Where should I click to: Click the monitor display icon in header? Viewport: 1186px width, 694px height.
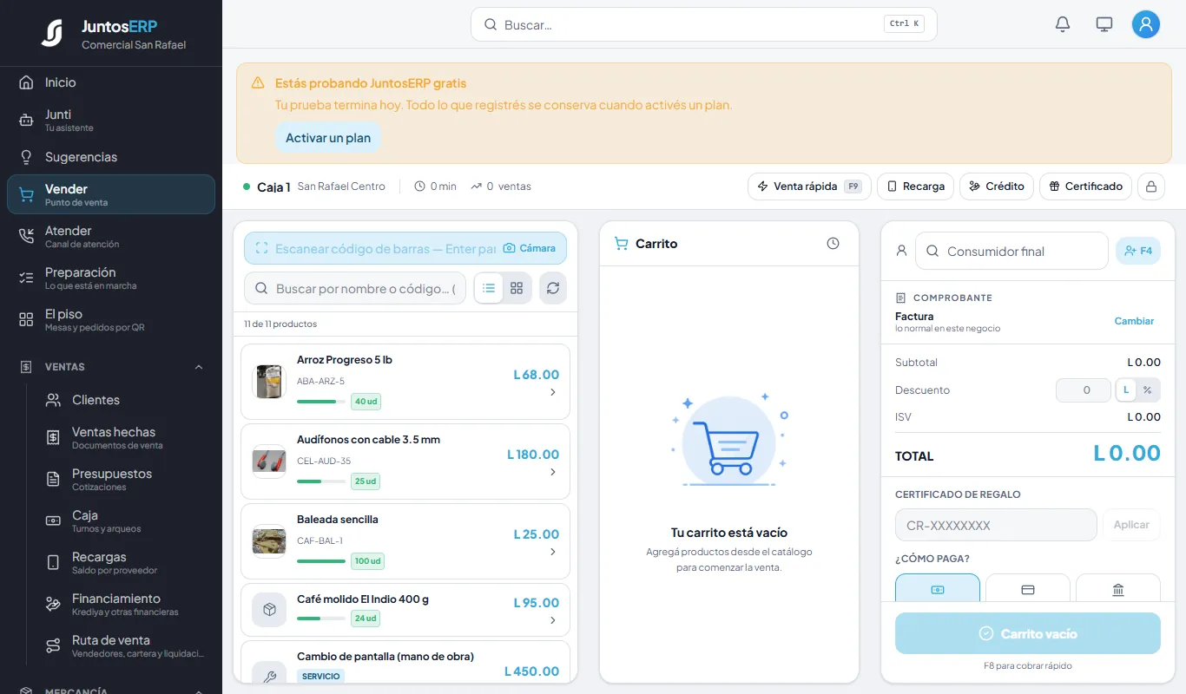pyautogui.click(x=1104, y=24)
